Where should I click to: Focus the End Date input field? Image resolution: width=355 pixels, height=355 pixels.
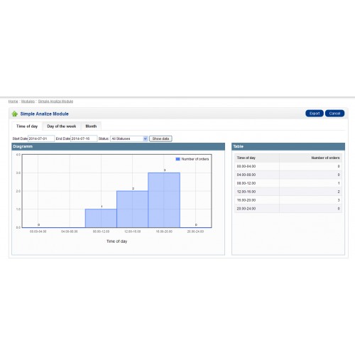tap(84, 138)
